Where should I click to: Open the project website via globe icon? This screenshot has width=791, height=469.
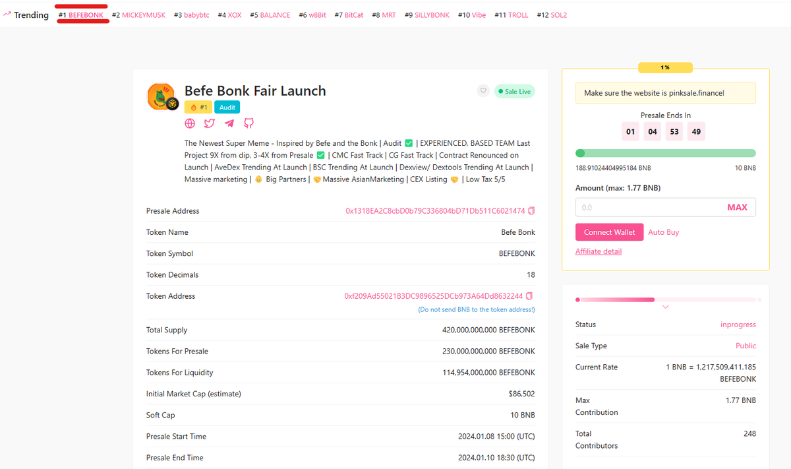190,123
